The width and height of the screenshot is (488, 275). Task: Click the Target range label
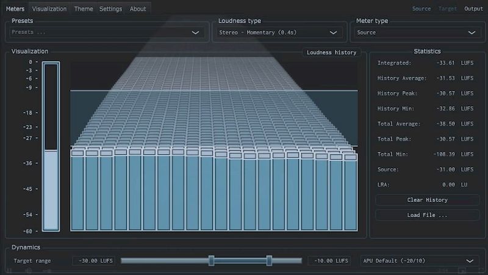click(32, 261)
